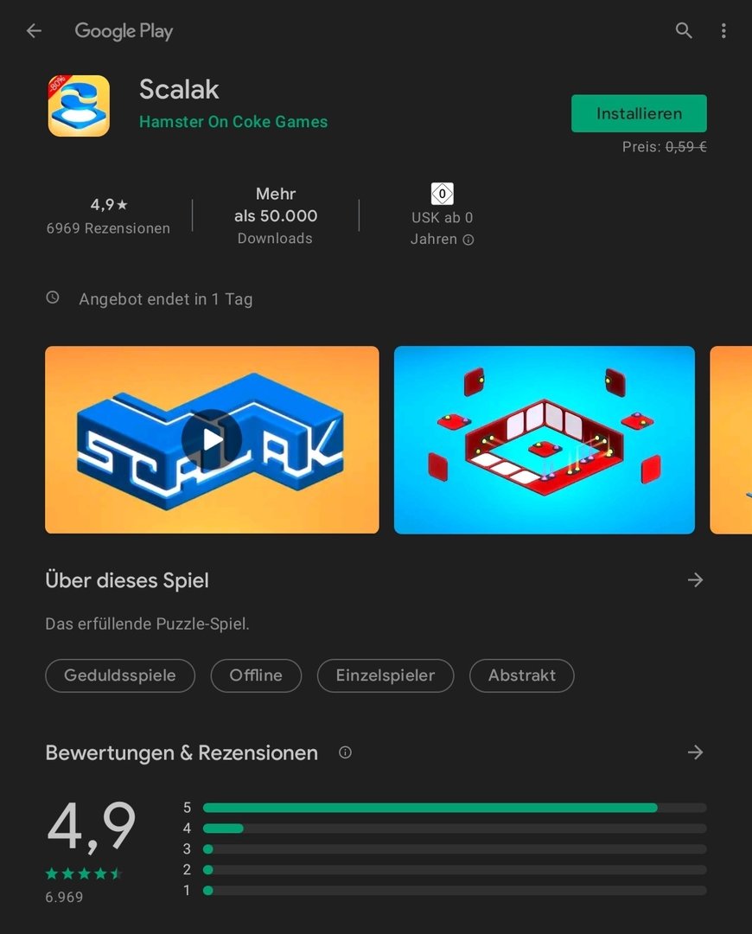Open the three-dot overflow menu
This screenshot has width=752, height=934.
tap(723, 30)
